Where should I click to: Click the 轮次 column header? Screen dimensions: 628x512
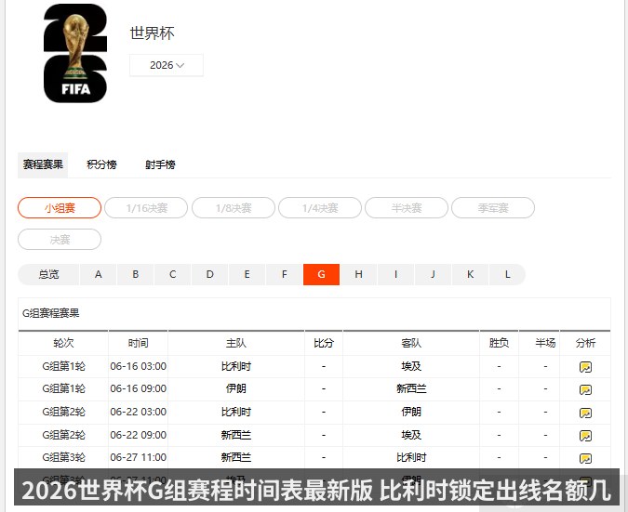[63, 343]
